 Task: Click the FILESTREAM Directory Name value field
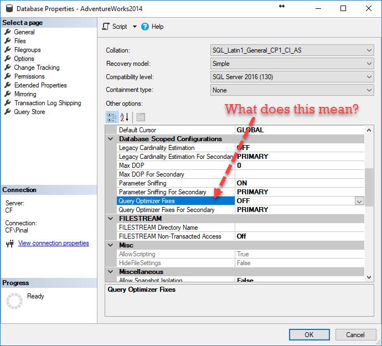[300, 228]
